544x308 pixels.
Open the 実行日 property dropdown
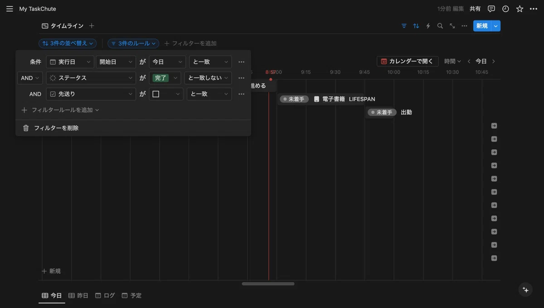click(70, 62)
